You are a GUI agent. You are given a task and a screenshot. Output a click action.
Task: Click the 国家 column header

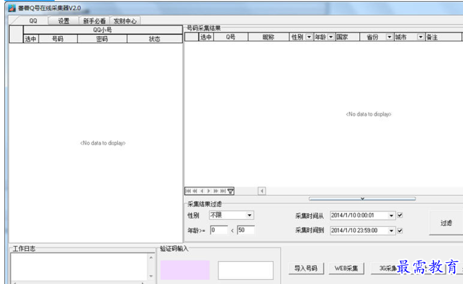coord(347,37)
